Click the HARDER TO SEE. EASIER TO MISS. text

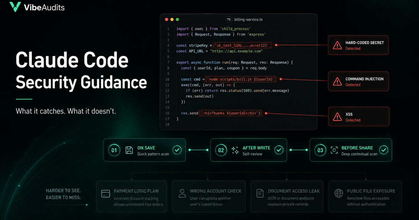coord(63,194)
